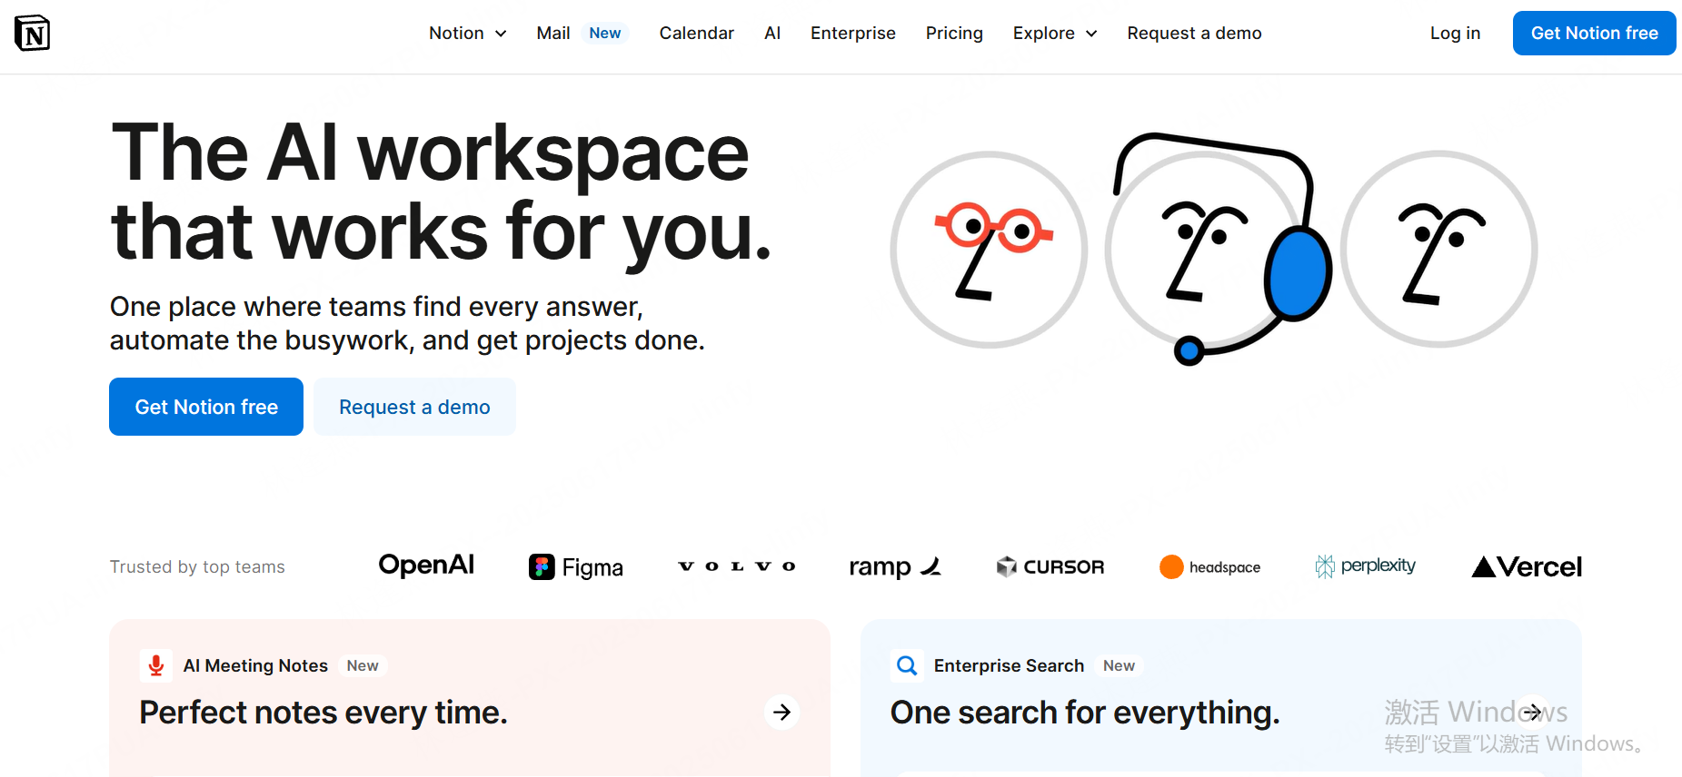Click New badge beside AI Meeting Notes
1682x777 pixels.
[x=363, y=665]
